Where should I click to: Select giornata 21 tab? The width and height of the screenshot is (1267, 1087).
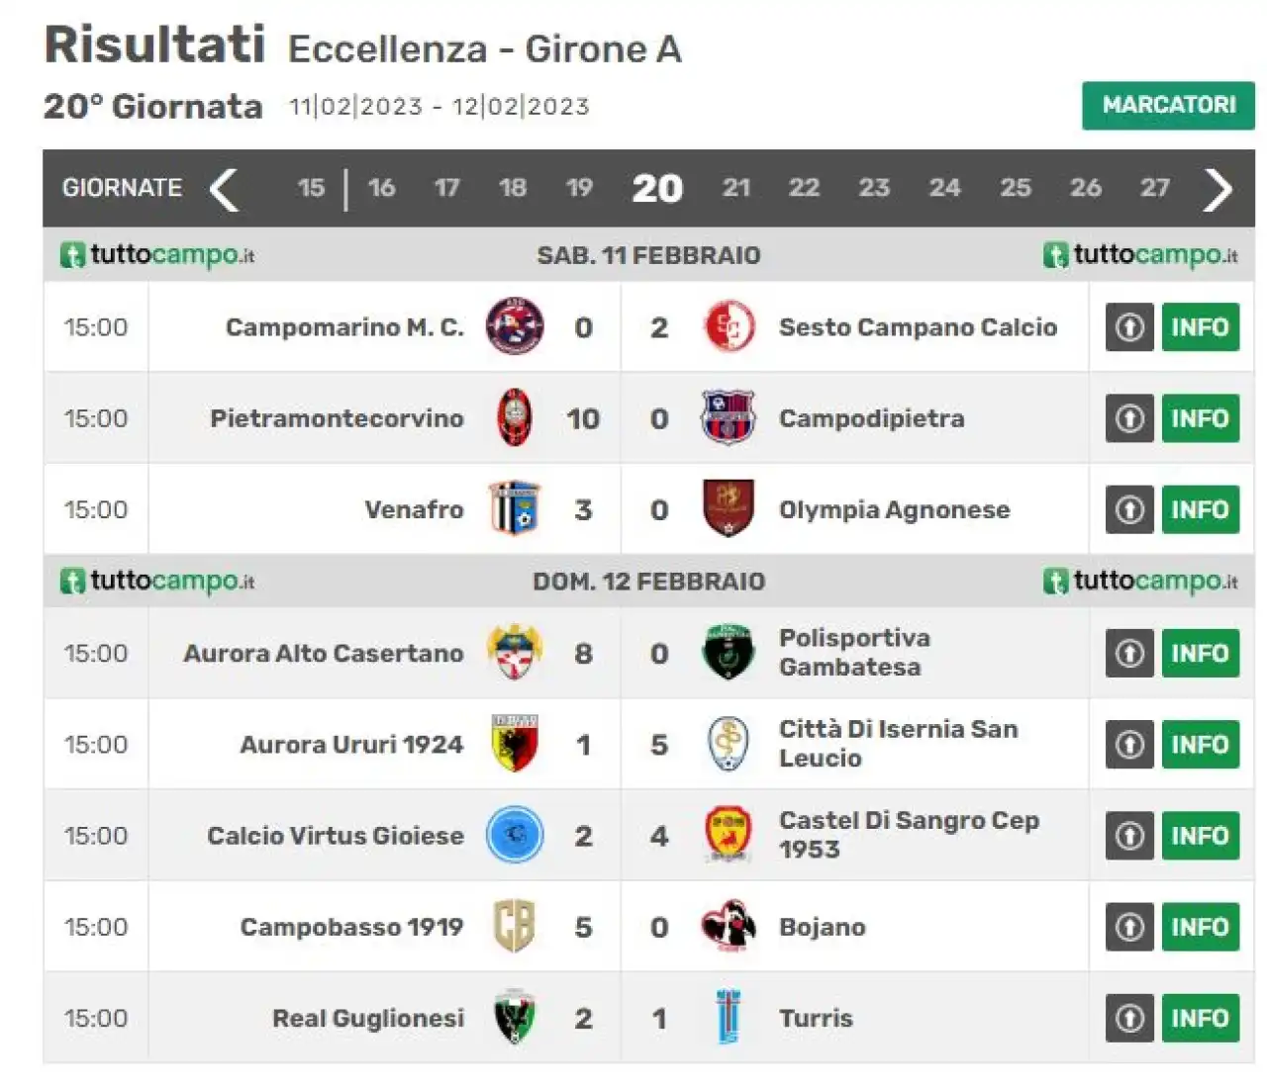[x=736, y=188]
